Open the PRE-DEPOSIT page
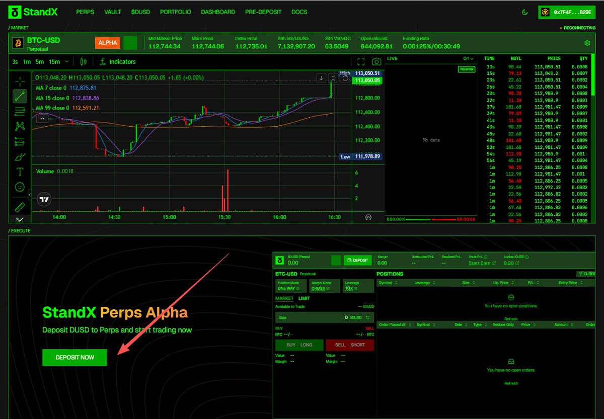 coord(263,12)
